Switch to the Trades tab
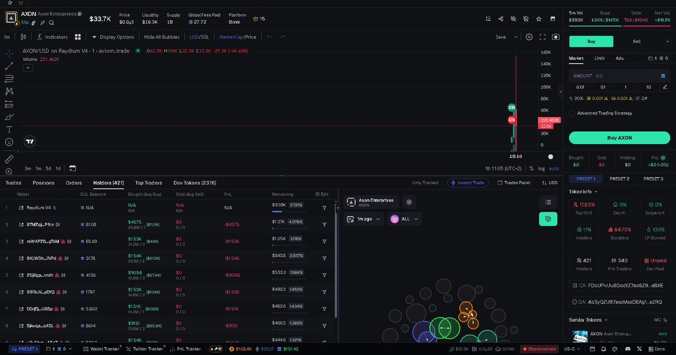Screen dimensions: 676x355 point(14,183)
